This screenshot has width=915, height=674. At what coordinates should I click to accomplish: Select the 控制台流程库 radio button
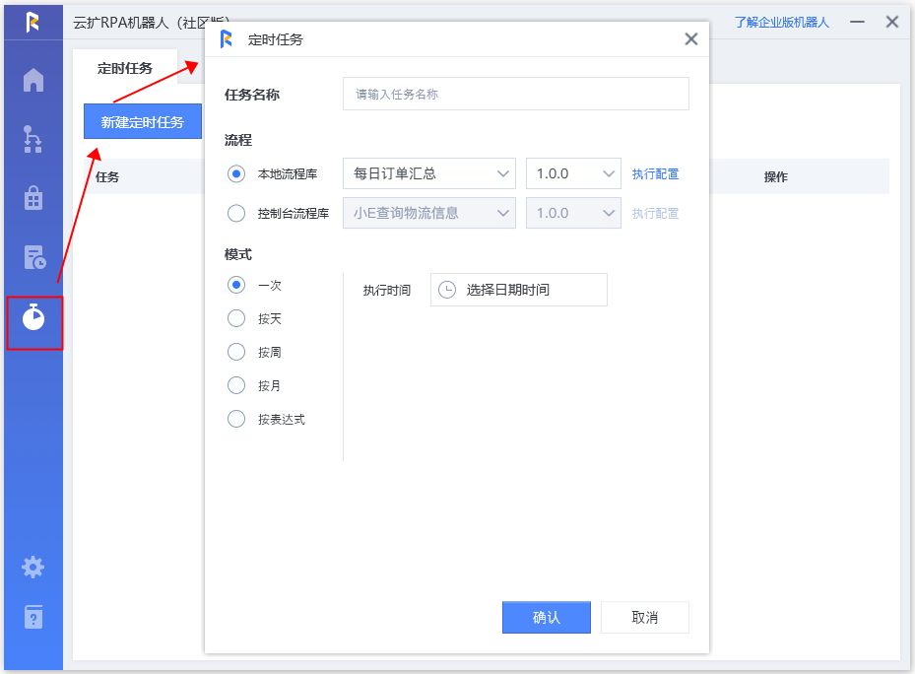click(236, 213)
